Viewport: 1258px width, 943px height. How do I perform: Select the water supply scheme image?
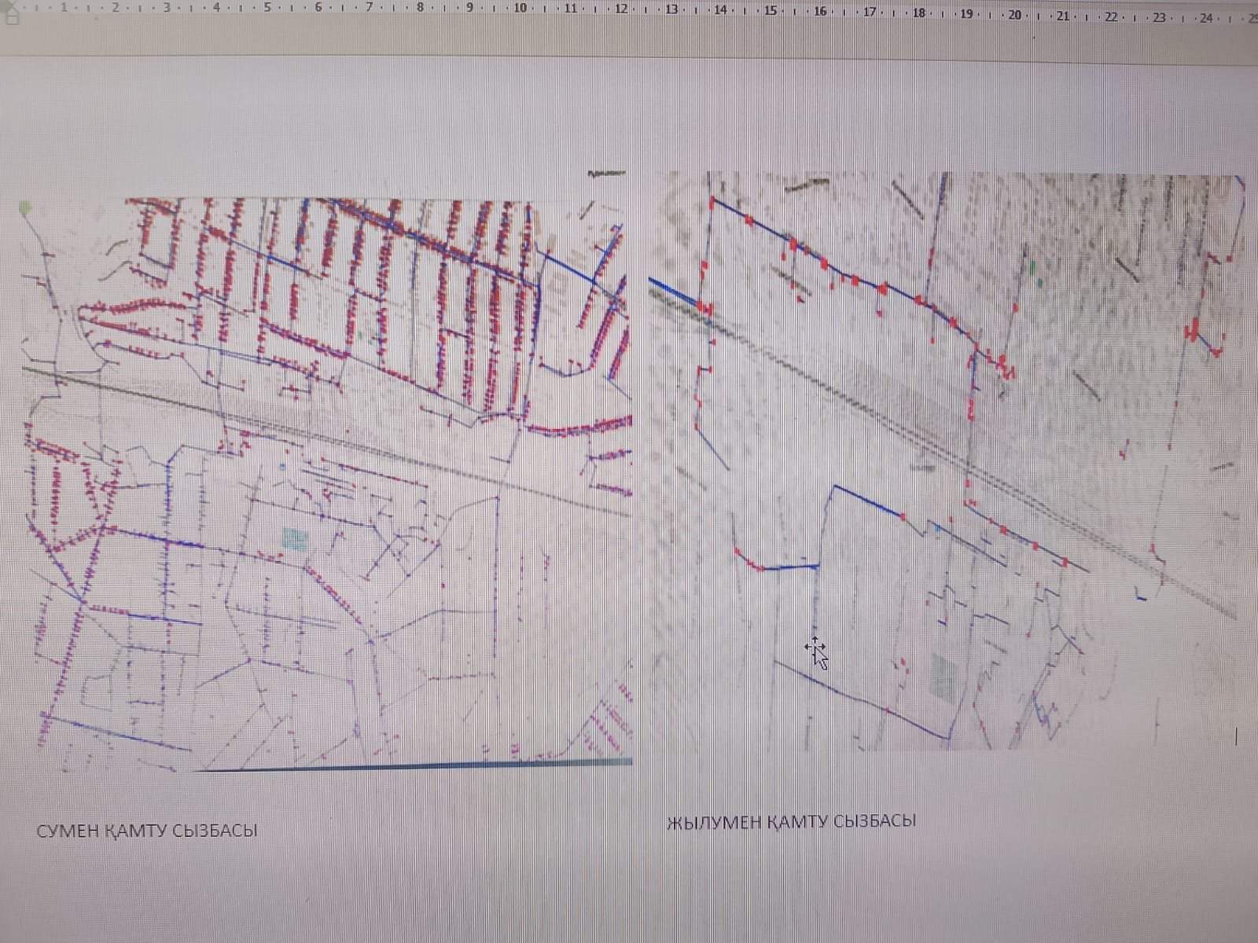[x=326, y=483]
